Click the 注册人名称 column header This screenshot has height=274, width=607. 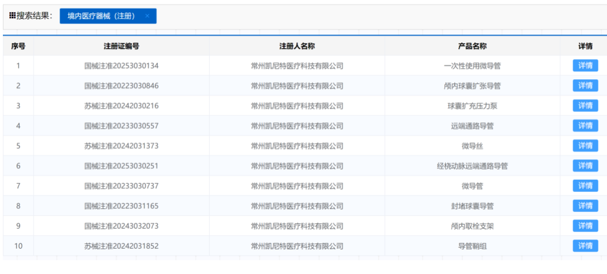[297, 46]
